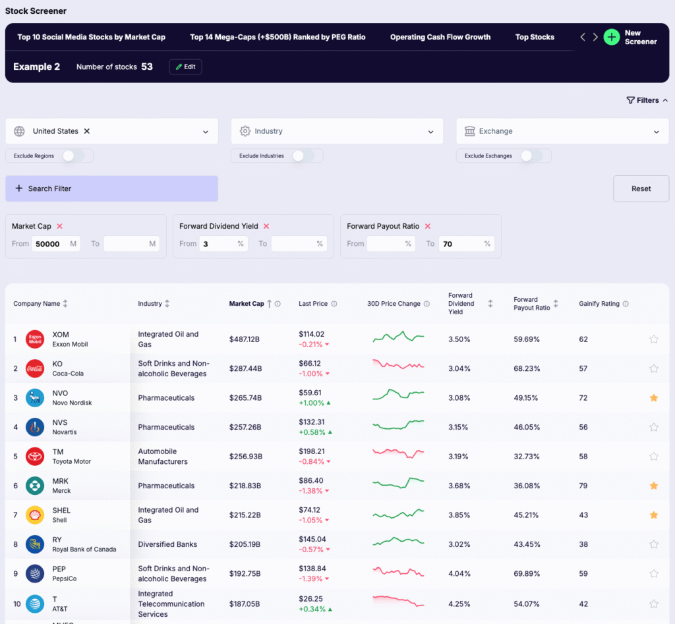Screen dimensions: 675x624
Task: Enable the Exclude Regions toggle
Action: (74, 156)
